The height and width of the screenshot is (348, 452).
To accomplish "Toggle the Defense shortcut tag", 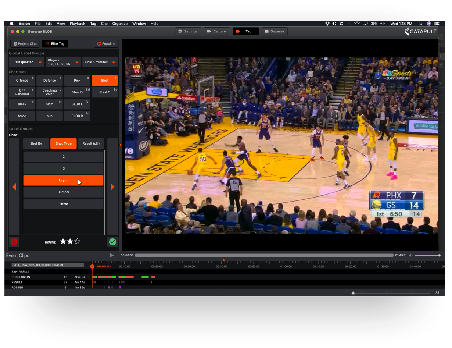I will (50, 81).
